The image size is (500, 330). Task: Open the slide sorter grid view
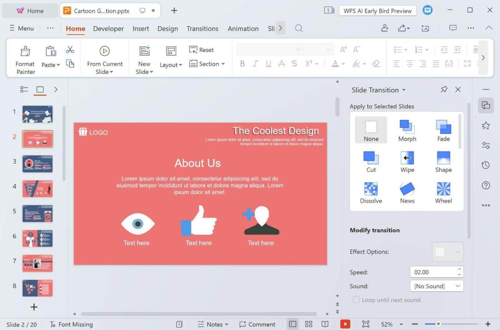(x=309, y=324)
